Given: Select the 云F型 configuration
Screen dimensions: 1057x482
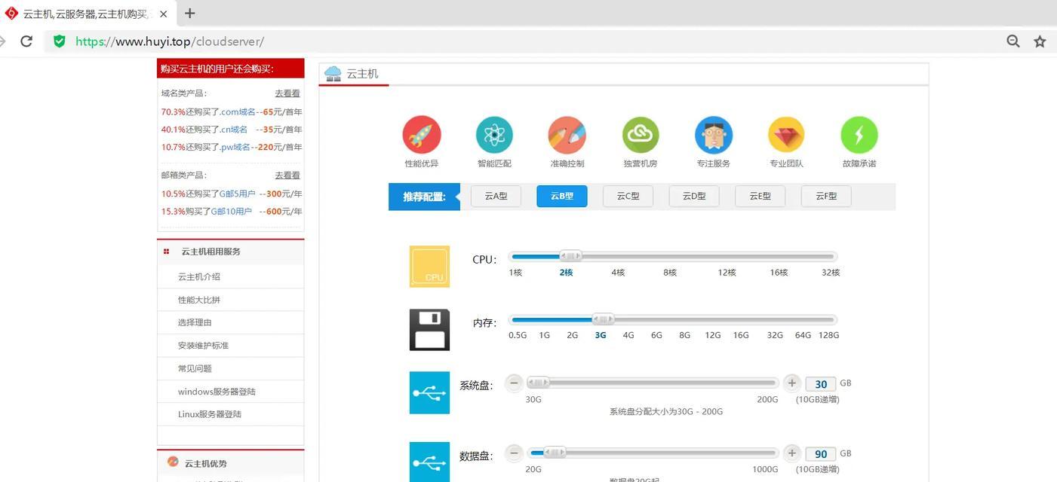Looking at the screenshot, I should (x=826, y=196).
